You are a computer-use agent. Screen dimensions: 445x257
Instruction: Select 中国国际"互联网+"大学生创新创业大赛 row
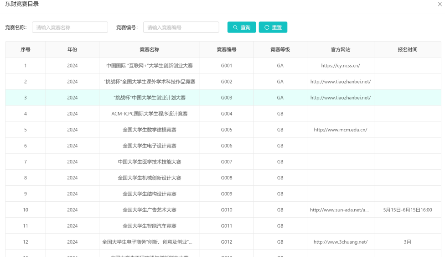(223, 65)
